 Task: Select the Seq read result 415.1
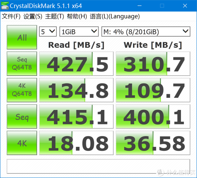(x=76, y=116)
